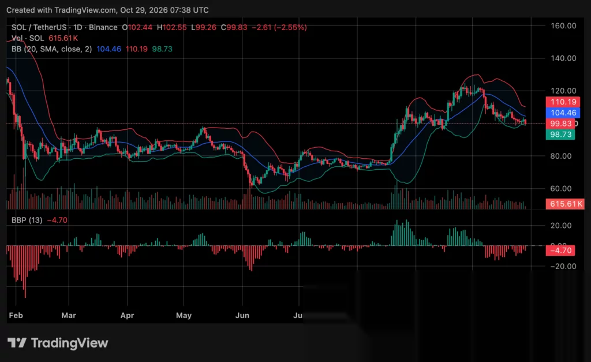Click the BB (20, SMA, close, 2) legend
This screenshot has height=362, width=591.
pos(51,49)
